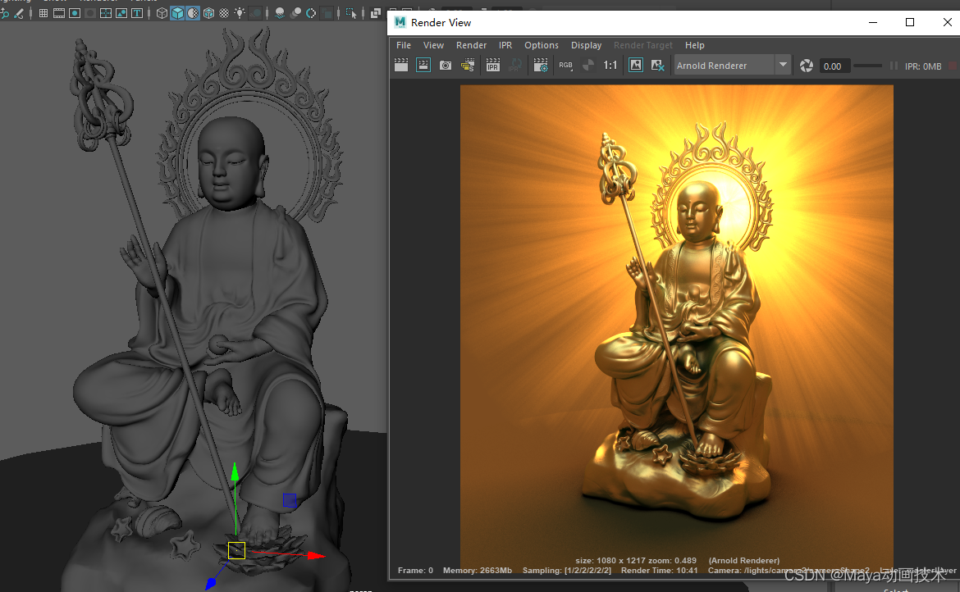Viewport: 960px width, 592px height.
Task: Click the arrow beside Arnold Renderer
Action: coord(783,65)
